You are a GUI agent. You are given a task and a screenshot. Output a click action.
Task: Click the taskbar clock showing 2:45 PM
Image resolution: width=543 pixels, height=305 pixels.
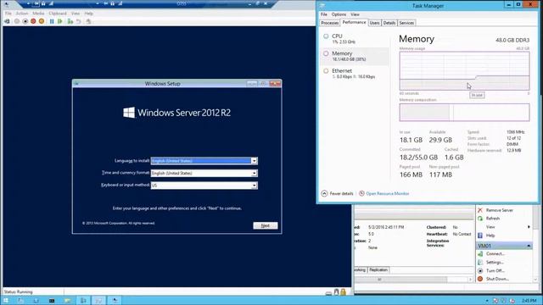click(529, 301)
